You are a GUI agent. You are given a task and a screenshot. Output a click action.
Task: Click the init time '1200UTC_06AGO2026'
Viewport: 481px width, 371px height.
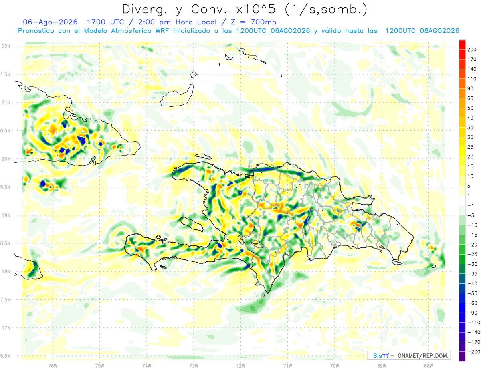click(273, 31)
